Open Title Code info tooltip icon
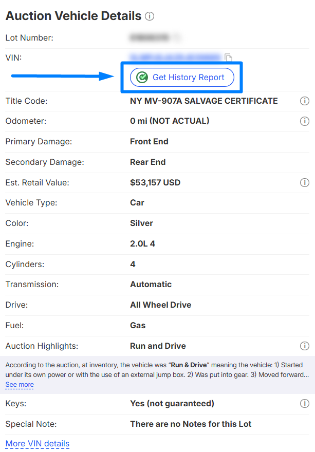Screen dimensions: 315x452 click(304, 101)
